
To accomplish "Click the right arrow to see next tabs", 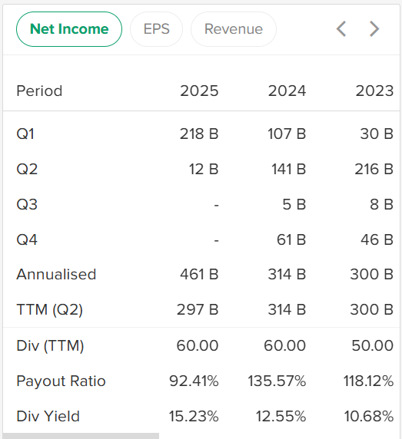I will tap(374, 29).
